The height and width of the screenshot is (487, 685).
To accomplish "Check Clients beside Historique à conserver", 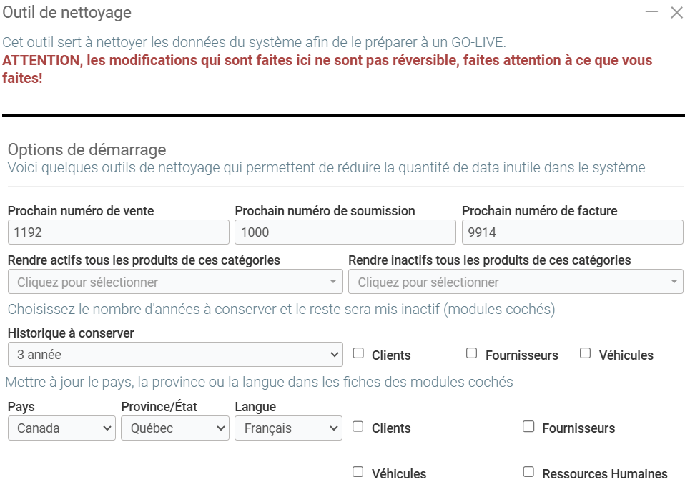I will click(358, 353).
